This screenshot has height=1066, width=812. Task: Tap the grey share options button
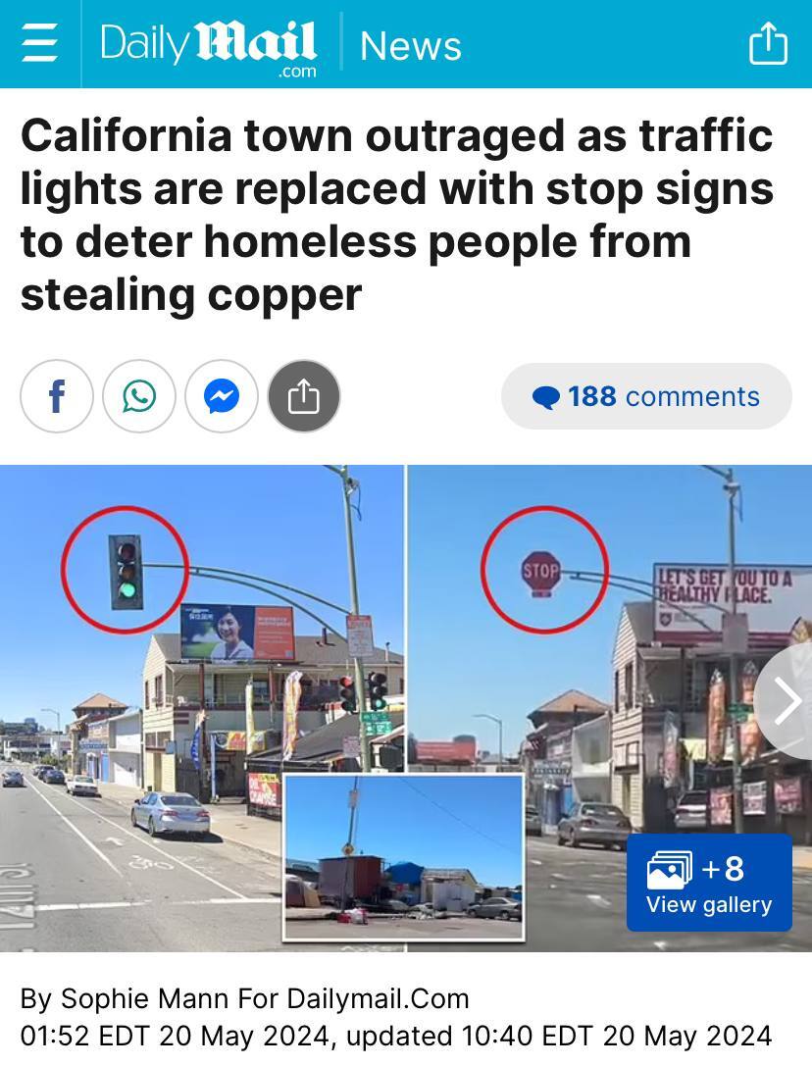click(x=304, y=396)
